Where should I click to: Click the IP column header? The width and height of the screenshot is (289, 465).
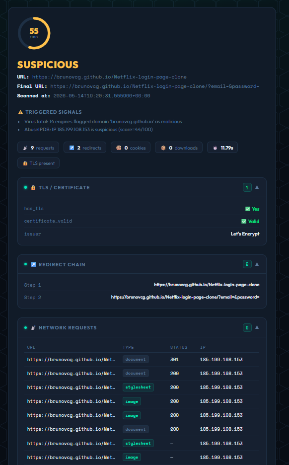tap(203, 347)
